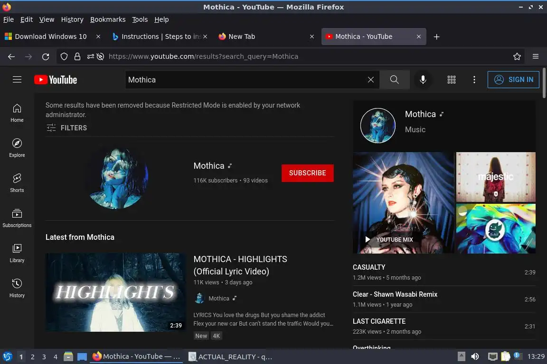Play Clear - Shawn Wasabi Remix
The width and height of the screenshot is (547, 364).
(x=444, y=299)
